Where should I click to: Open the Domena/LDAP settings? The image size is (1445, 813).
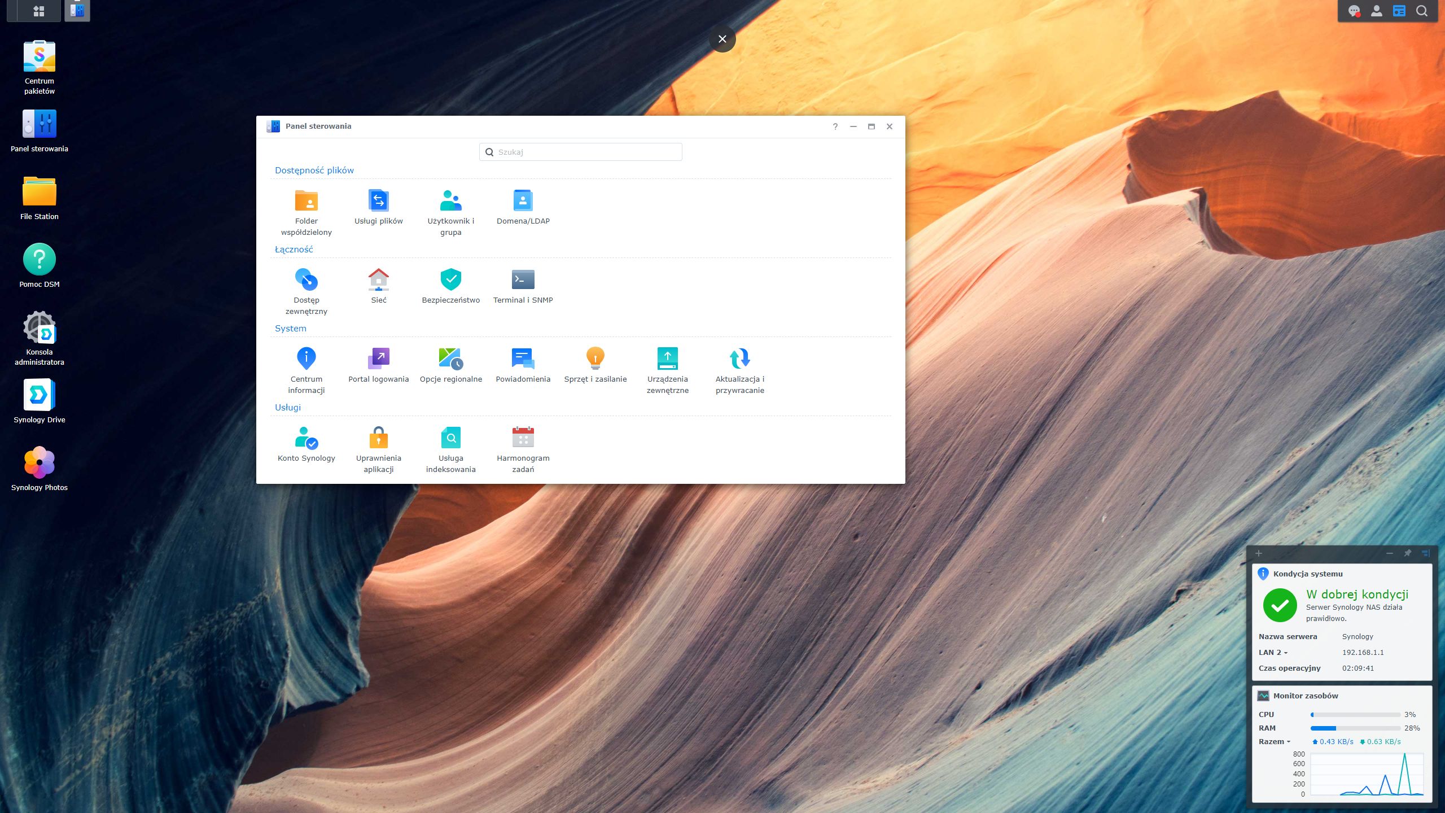click(x=523, y=207)
